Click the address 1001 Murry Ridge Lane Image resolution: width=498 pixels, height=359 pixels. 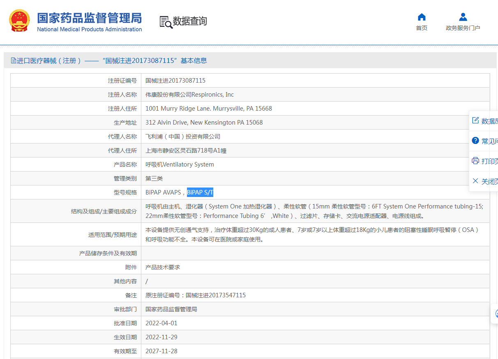[x=209, y=109]
